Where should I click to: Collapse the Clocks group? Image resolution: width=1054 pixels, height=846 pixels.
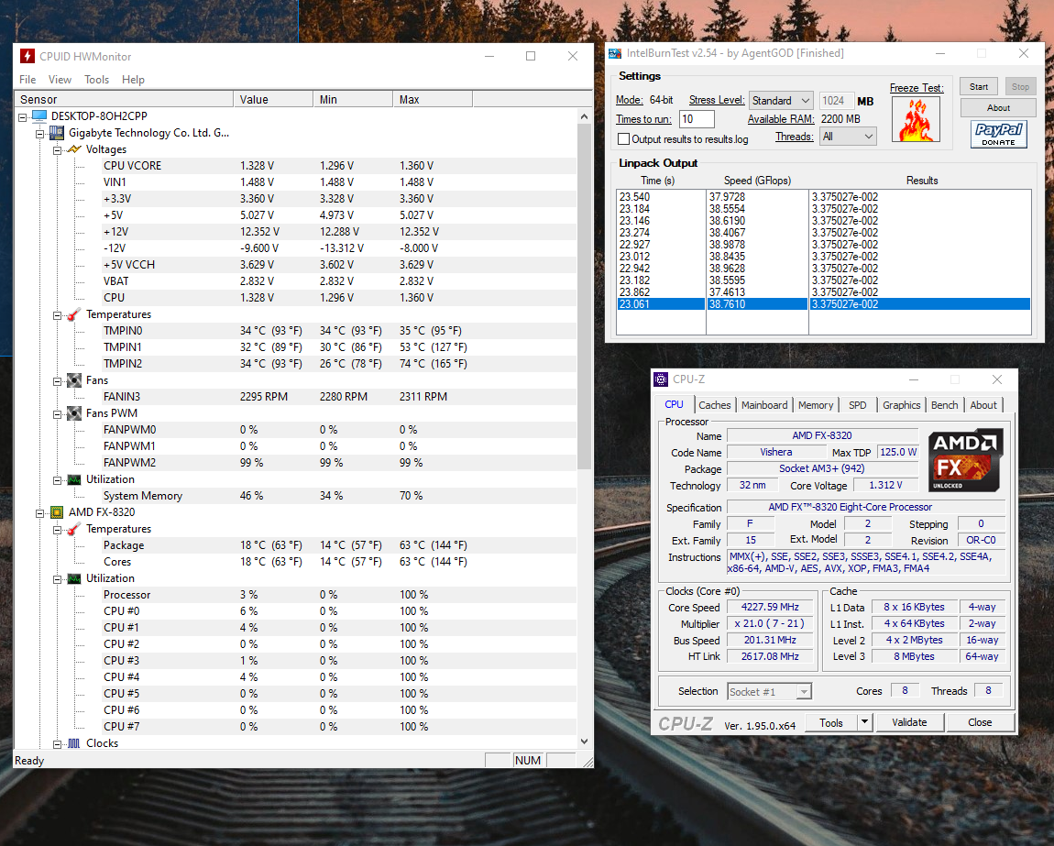(57, 743)
